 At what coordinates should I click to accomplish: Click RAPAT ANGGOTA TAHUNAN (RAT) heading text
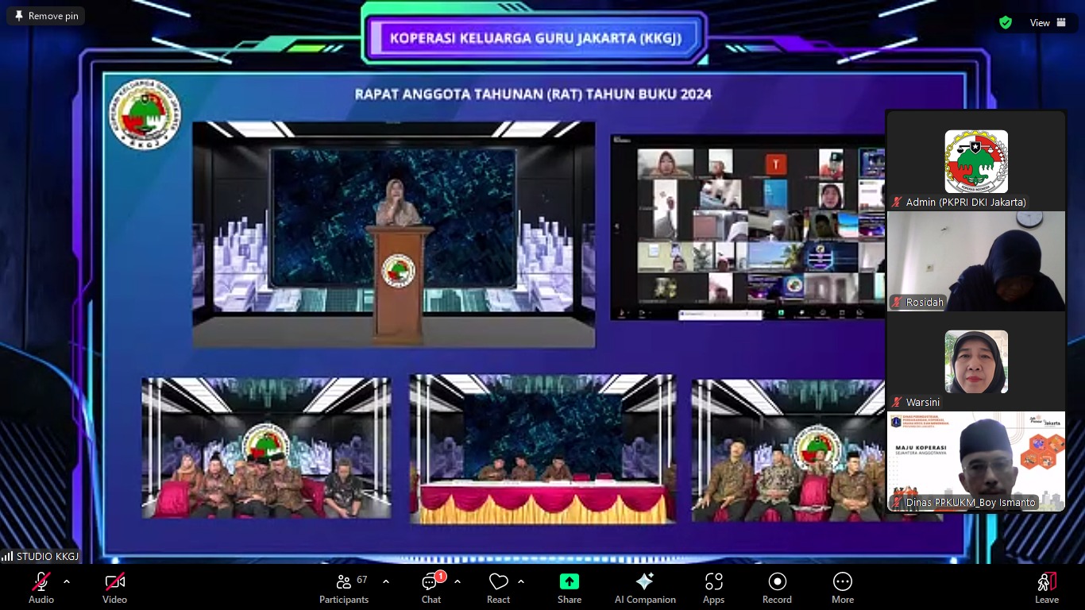pos(533,95)
